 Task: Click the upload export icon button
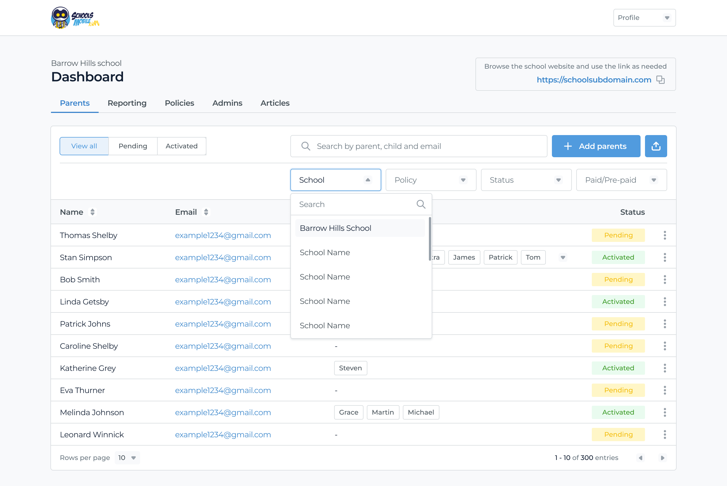tap(656, 146)
